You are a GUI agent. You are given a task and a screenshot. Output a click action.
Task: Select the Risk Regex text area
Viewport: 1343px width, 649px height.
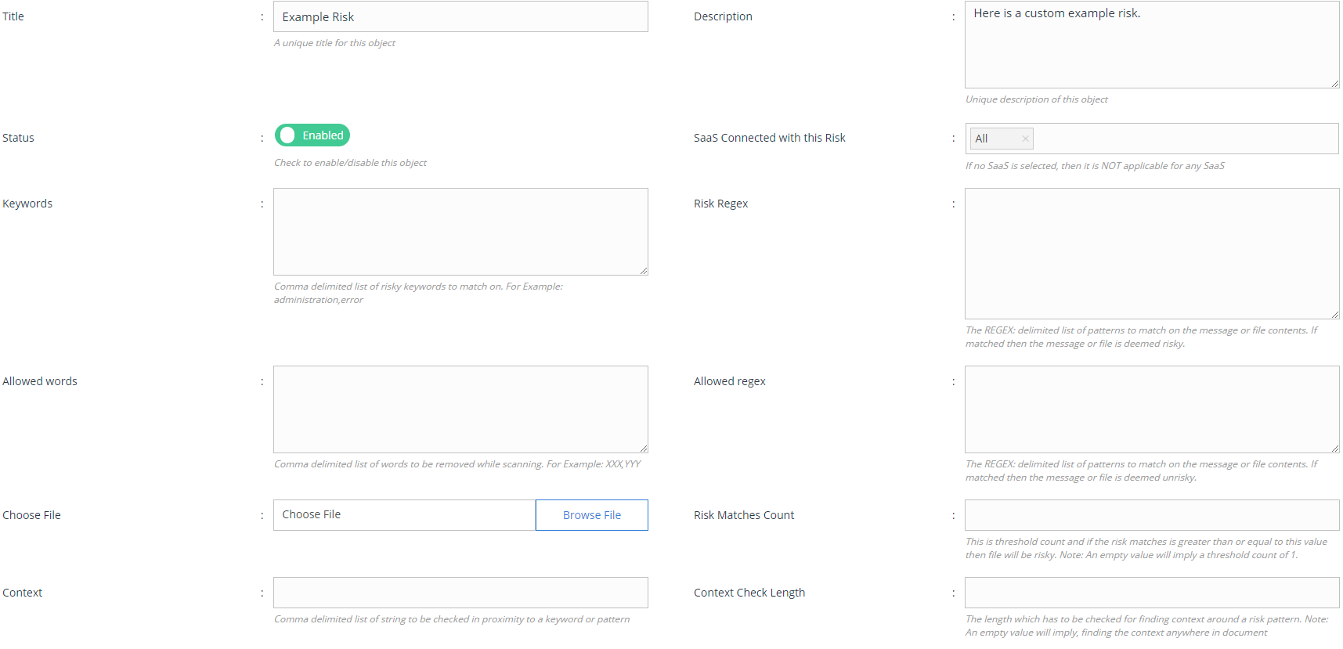coord(1151,254)
